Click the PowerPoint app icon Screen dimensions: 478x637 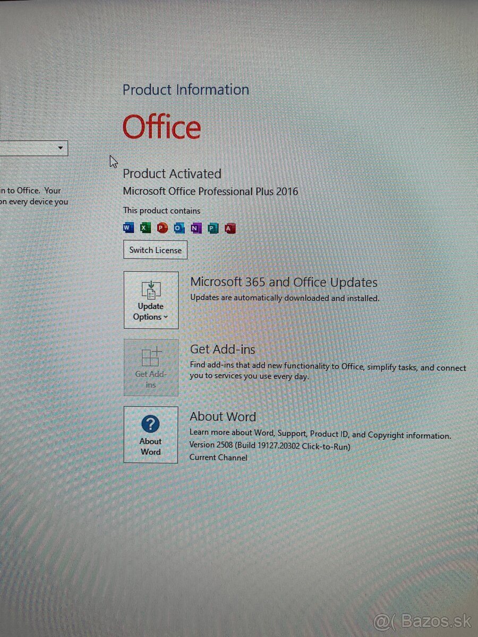(162, 228)
